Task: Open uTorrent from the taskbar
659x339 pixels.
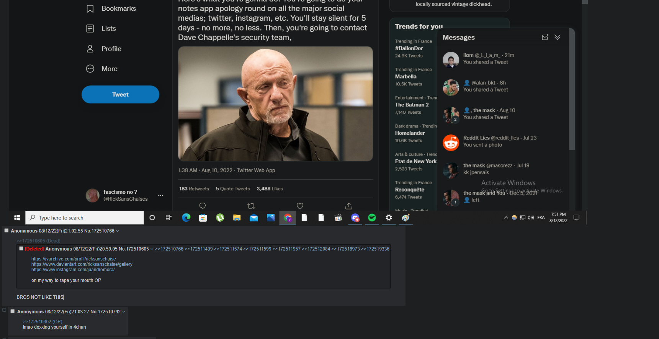Action: pyautogui.click(x=220, y=218)
